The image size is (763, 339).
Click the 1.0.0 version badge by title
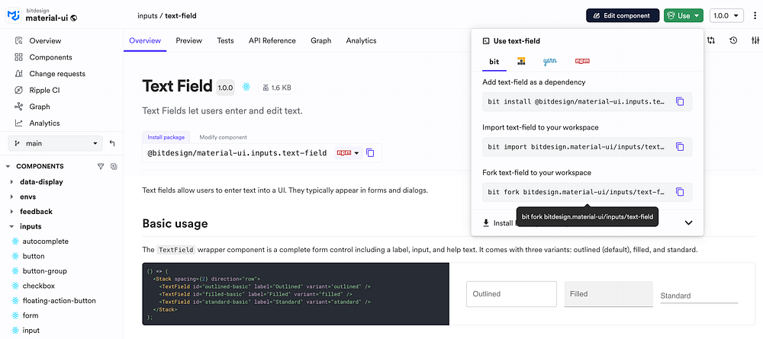pyautogui.click(x=226, y=88)
